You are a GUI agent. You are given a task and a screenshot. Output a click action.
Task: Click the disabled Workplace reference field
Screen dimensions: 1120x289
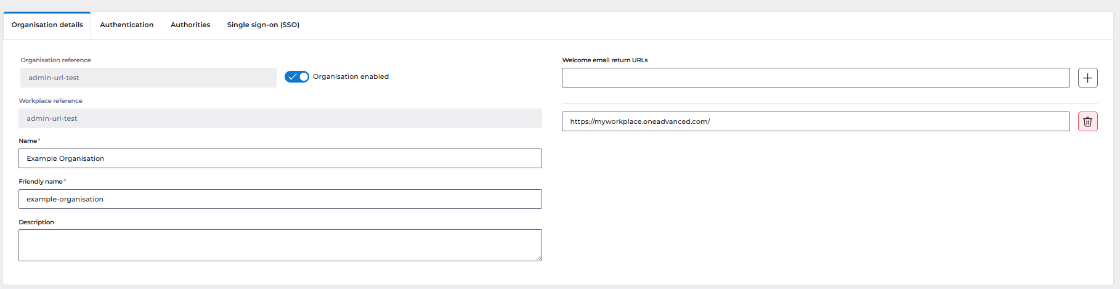click(x=280, y=118)
